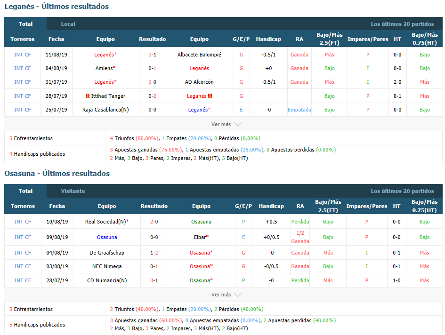
Task: Click the red card icon beside Ittihad Tanger
Action: [x=88, y=96]
